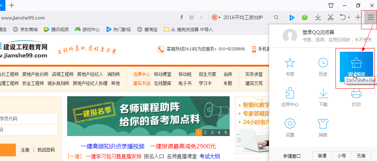Click 登录QQ浏览器 to sign in
Image resolution: width=377 pixels, height=161 pixels.
point(318,32)
